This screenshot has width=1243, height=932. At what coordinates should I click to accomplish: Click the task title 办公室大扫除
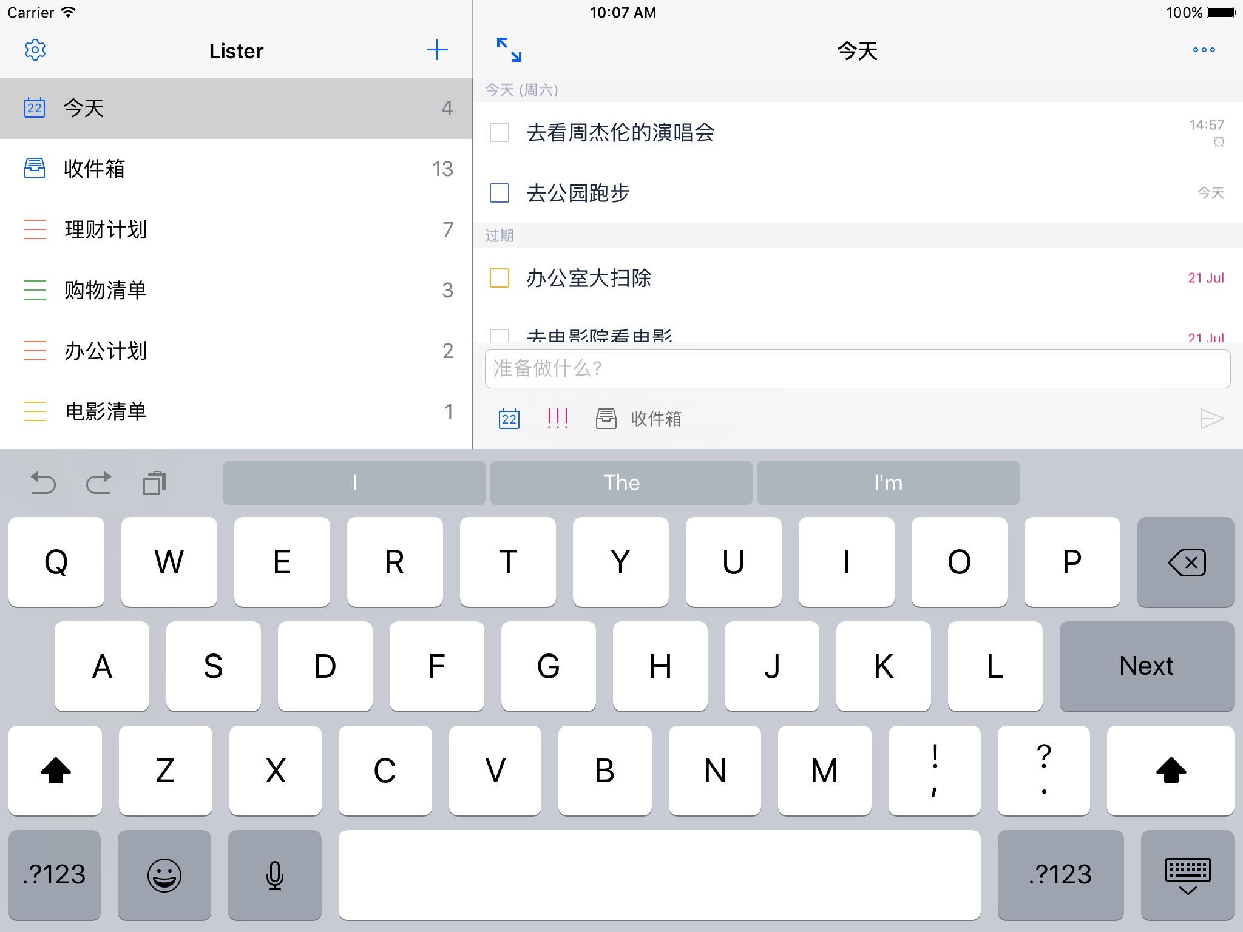[589, 278]
